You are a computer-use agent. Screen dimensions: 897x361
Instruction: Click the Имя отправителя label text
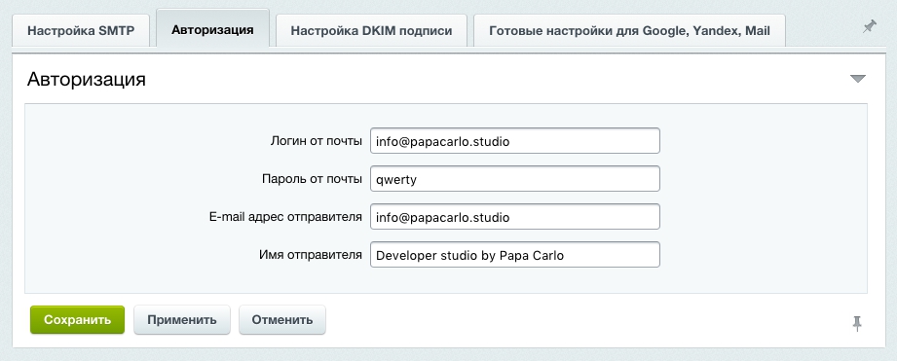(x=310, y=255)
